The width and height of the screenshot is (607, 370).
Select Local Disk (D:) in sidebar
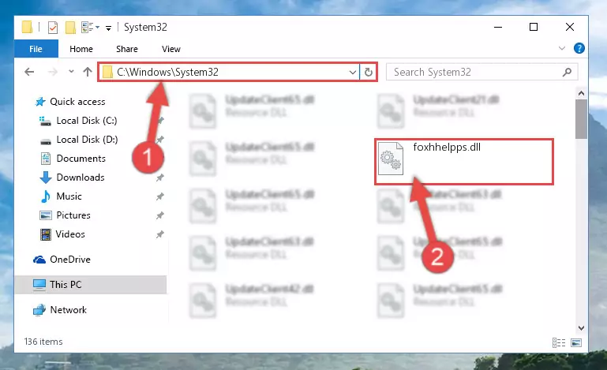(87, 140)
